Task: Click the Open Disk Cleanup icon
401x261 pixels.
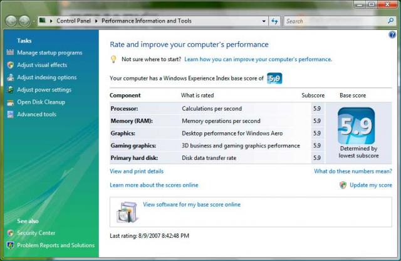Action: [11, 102]
